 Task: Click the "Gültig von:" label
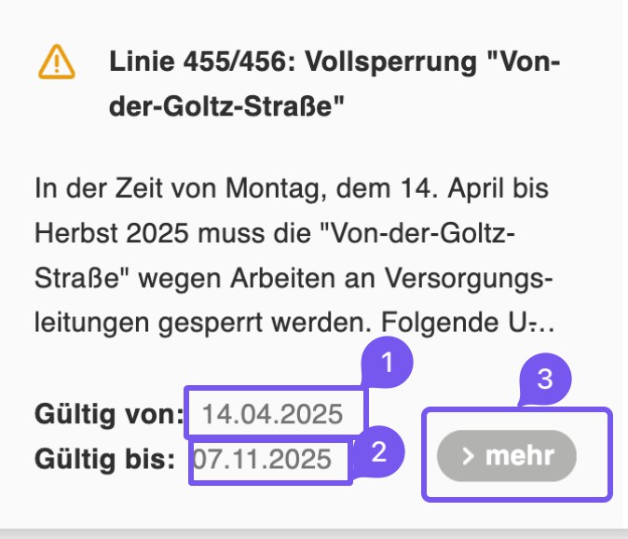tap(109, 412)
